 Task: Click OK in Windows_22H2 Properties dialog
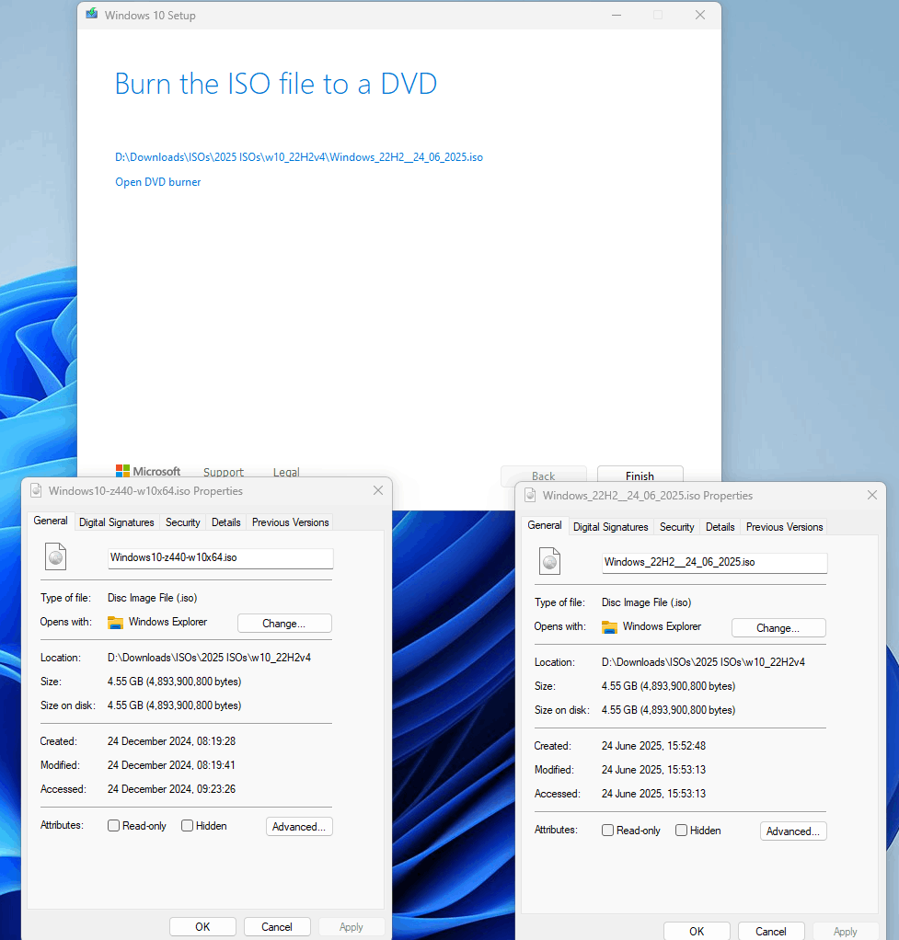(697, 931)
